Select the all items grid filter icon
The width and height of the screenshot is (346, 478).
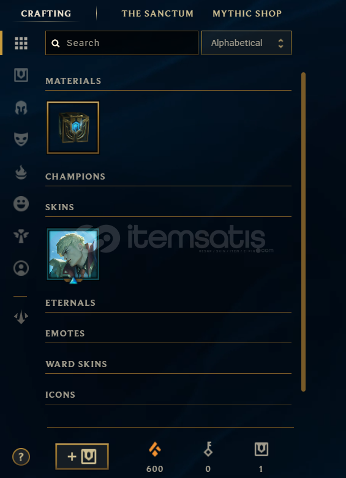(x=21, y=44)
